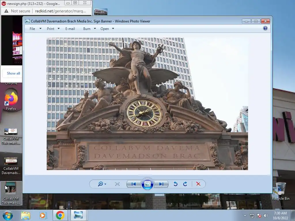Rotate the photo clockwise
Viewport: 295px width, 221px height.
tap(185, 184)
